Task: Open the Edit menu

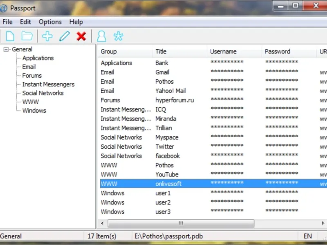Action: pos(25,22)
